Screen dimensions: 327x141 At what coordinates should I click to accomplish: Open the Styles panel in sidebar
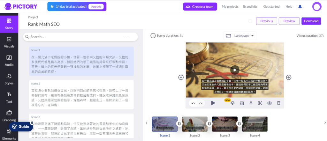click(x=9, y=79)
